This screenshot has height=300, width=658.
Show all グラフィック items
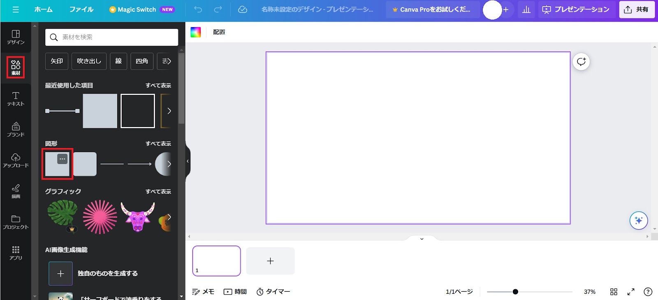pos(158,192)
